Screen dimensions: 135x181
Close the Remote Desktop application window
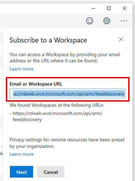(x=124, y=8)
